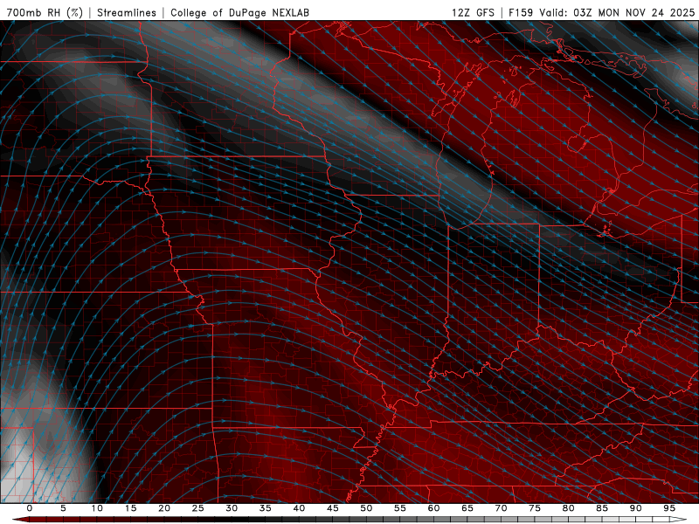Click the '75' tick label on color scale
699x524 pixels.
tap(535, 508)
